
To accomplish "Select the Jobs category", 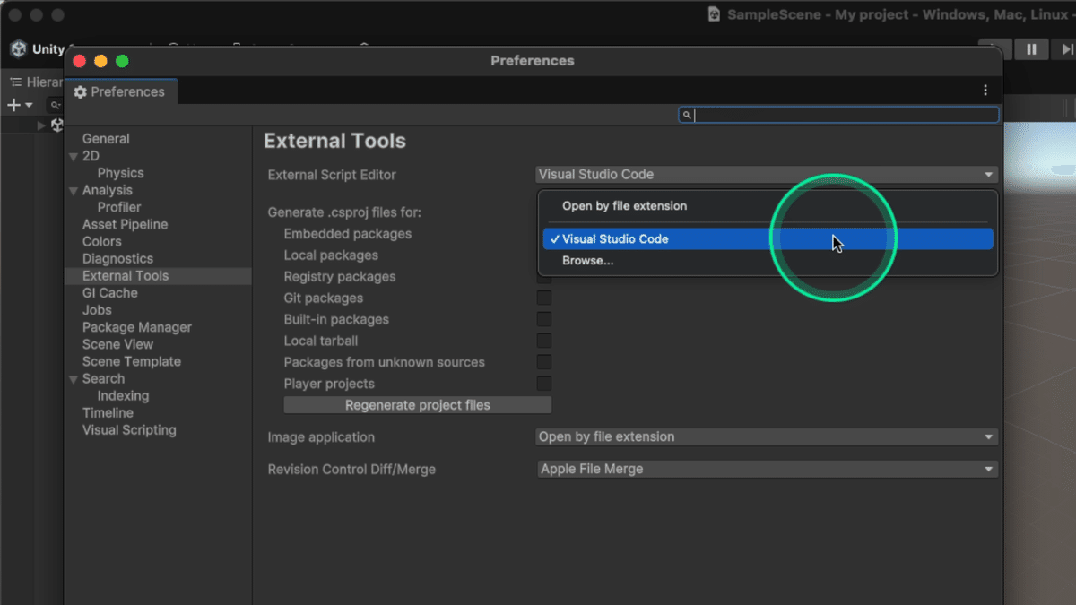I will tap(97, 310).
